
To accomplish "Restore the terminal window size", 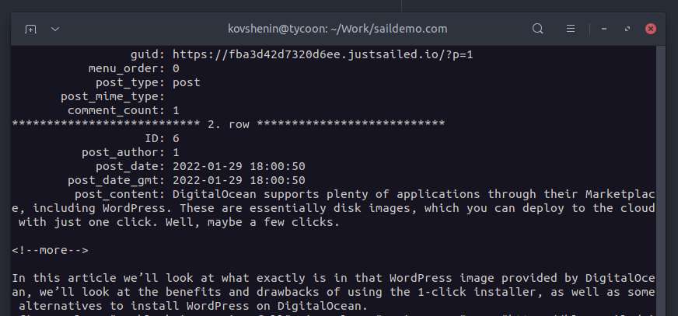I will click(627, 29).
